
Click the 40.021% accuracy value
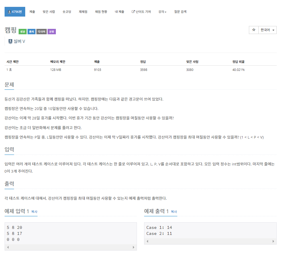pyautogui.click(x=238, y=70)
